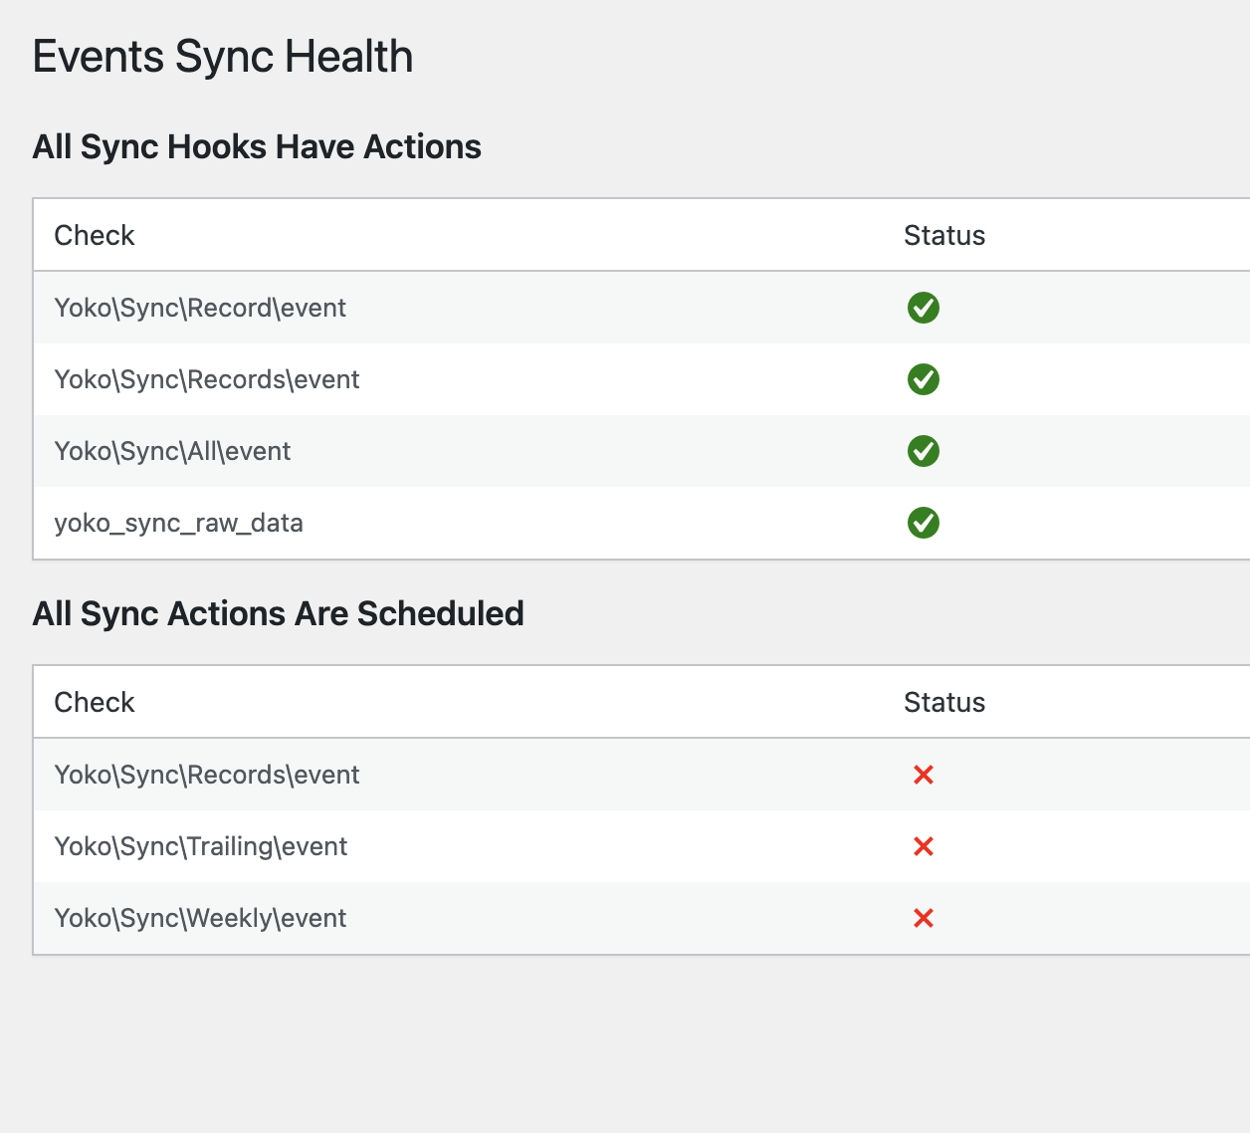Screen dimensions: 1250x1133
Task: Click red X icon in Scheduled table Records row
Action: pyautogui.click(x=923, y=775)
